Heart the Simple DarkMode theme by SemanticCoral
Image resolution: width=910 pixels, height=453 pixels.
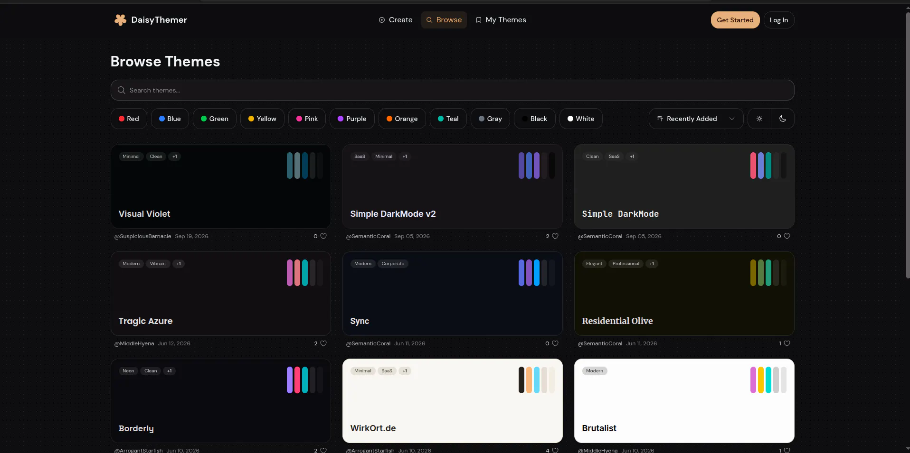coord(787,236)
